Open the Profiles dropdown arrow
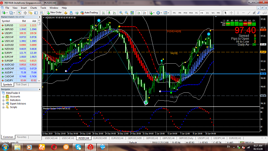268x151 pixels. [14, 13]
